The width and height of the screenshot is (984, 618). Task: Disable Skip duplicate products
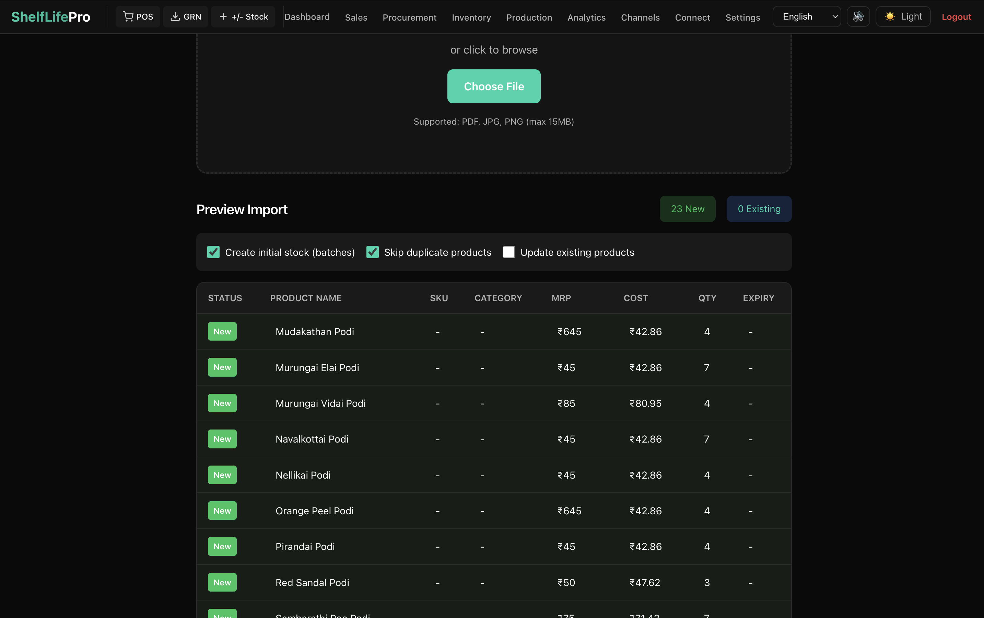pyautogui.click(x=372, y=252)
